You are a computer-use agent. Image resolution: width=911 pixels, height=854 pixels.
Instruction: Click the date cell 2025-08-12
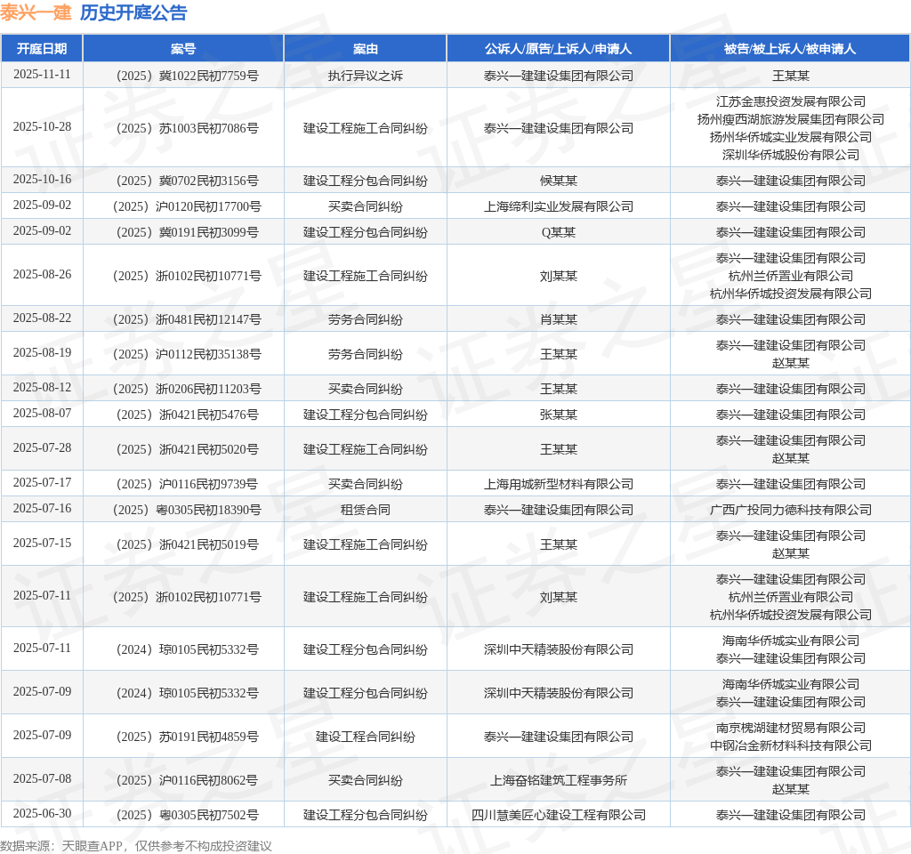tap(42, 388)
